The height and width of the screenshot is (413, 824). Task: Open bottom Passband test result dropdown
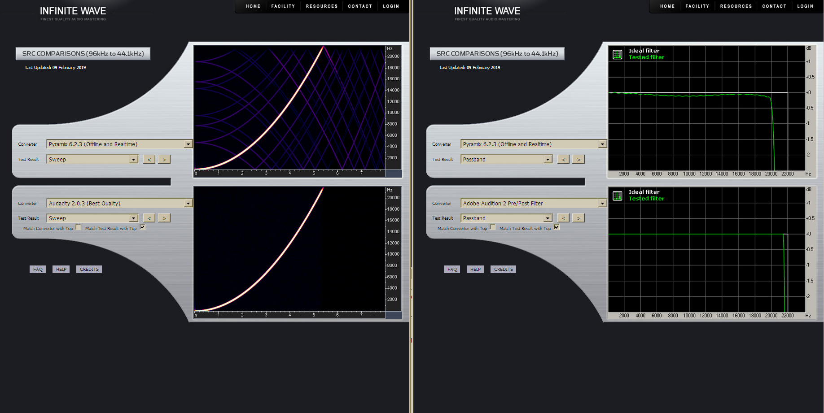pyautogui.click(x=507, y=218)
